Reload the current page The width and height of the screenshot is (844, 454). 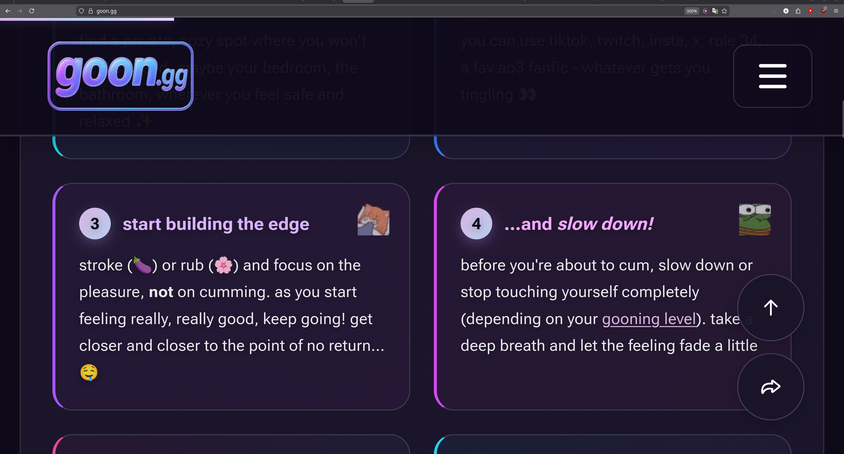(x=32, y=11)
